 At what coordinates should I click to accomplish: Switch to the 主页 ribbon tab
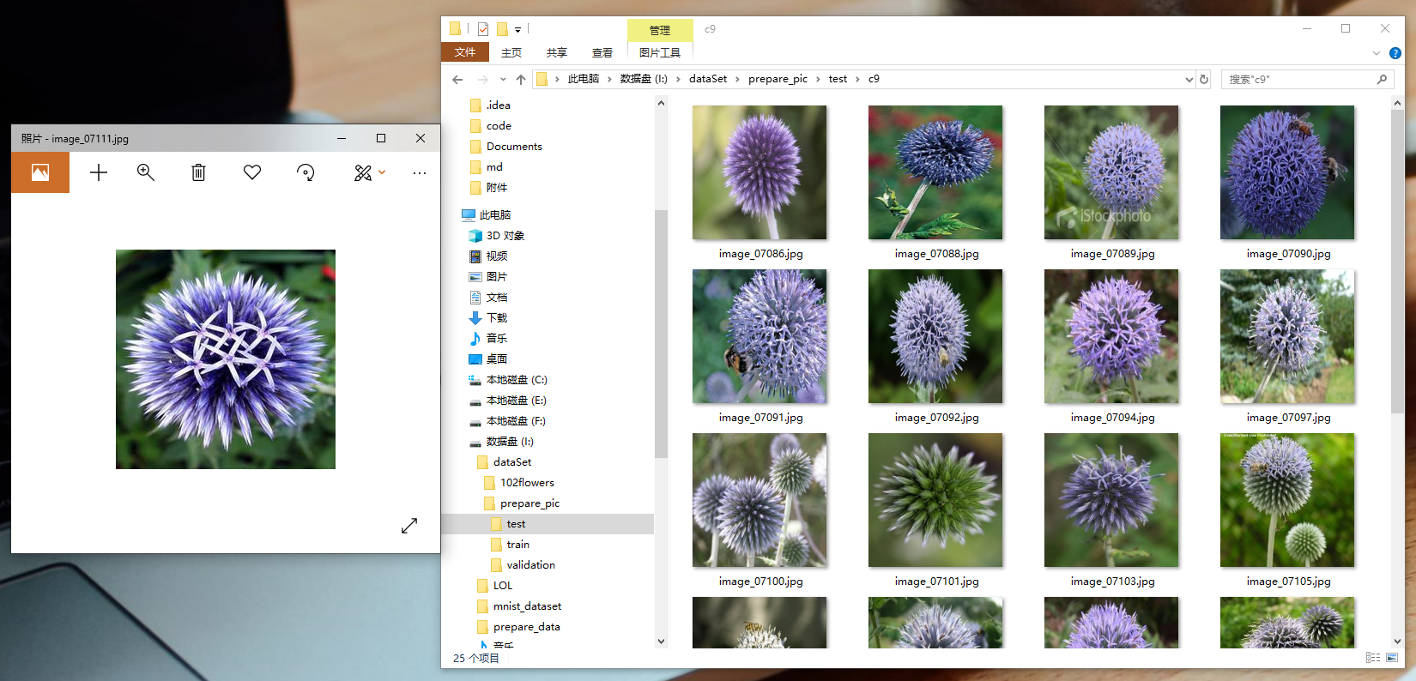tap(511, 53)
